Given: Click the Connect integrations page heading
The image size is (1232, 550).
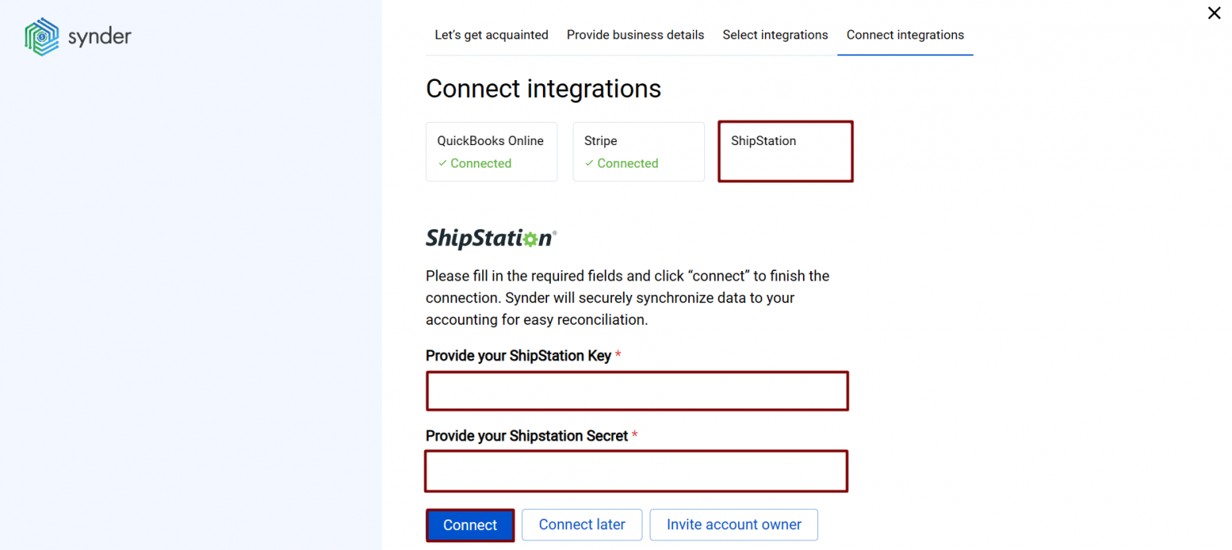Looking at the screenshot, I should coord(544,88).
